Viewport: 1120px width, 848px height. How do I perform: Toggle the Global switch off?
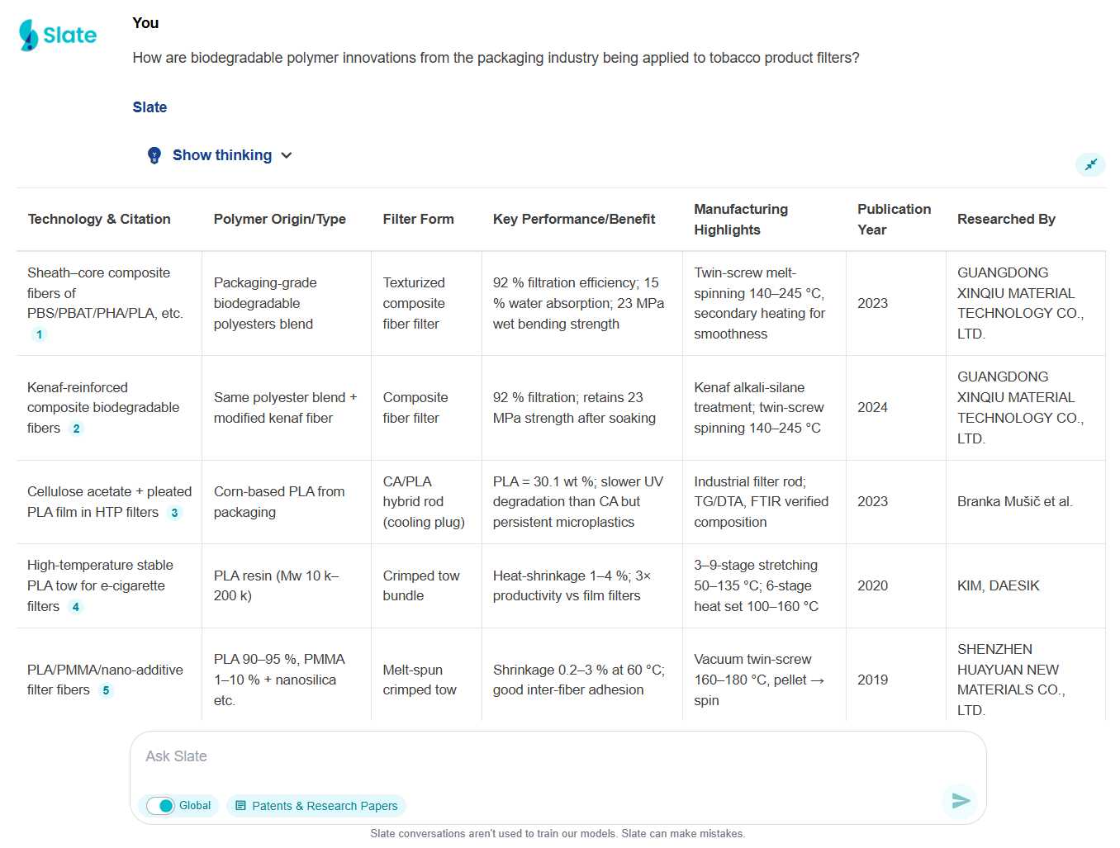161,806
